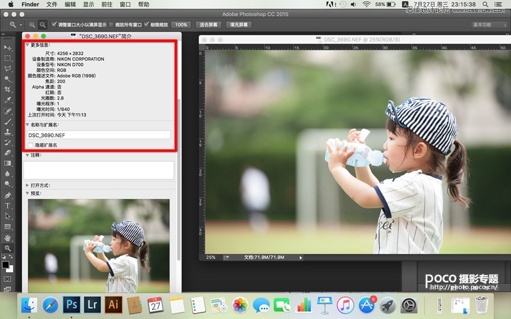Click the Spotlight search icon in menu bar
The image size is (511, 319).
[485, 4]
